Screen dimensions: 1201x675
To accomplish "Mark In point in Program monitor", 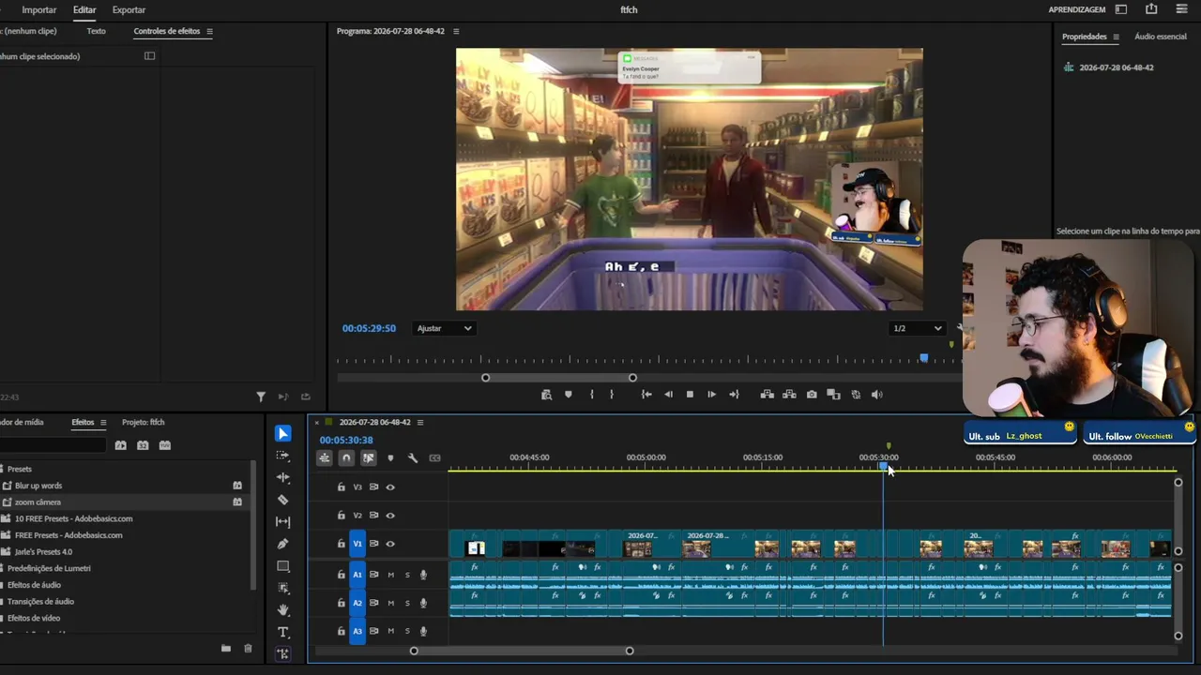I will [591, 395].
